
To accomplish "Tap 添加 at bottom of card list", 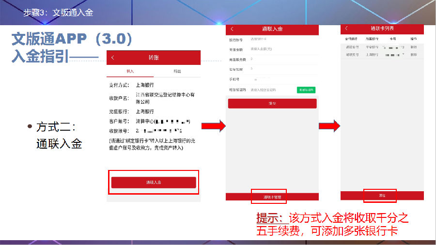I will (382, 196).
